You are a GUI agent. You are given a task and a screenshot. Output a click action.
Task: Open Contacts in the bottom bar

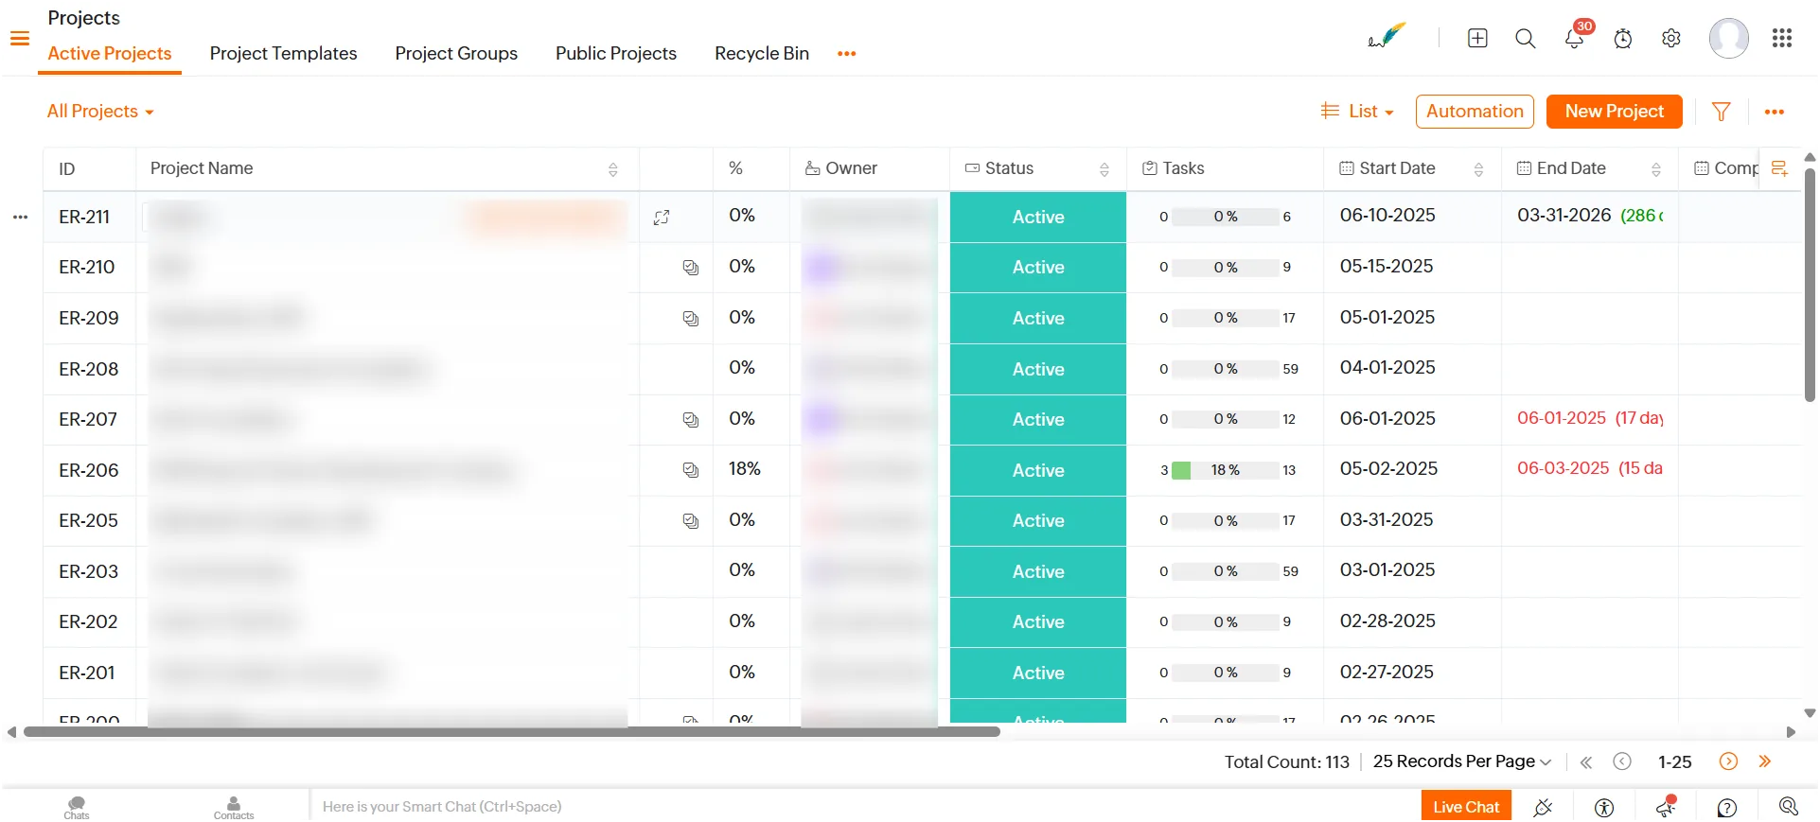tap(234, 807)
